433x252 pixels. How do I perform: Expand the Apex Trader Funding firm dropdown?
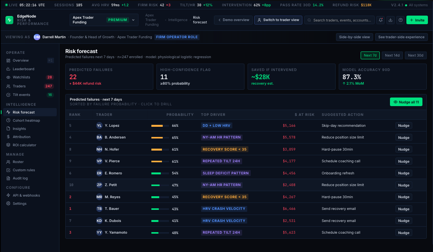[x=104, y=20]
